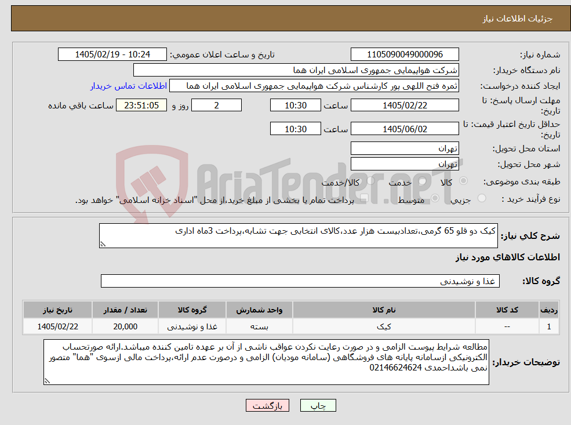
Task: Click the general need description text area
Action: (298, 235)
